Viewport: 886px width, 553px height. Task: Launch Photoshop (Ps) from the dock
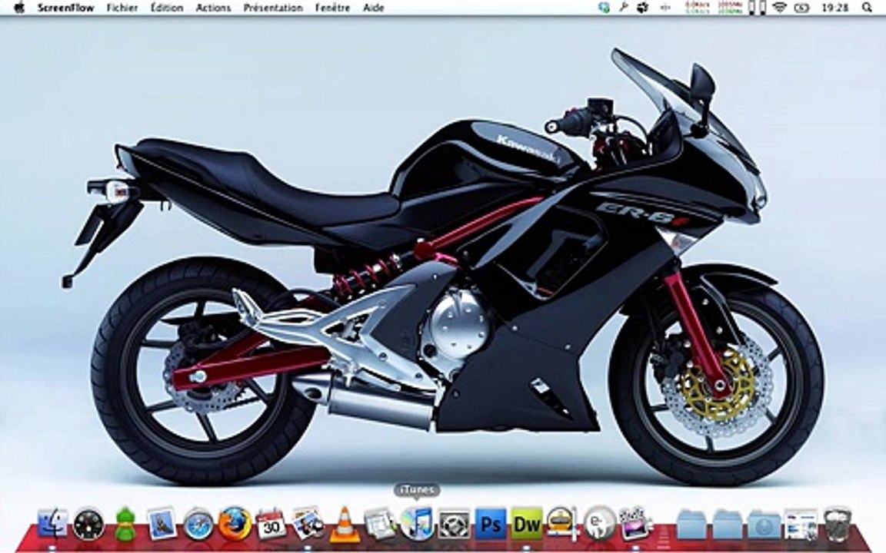[x=491, y=525]
